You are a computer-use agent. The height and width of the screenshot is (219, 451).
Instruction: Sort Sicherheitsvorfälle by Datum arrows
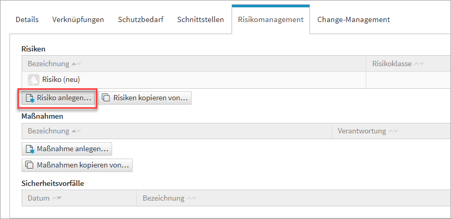pyautogui.click(x=56, y=199)
